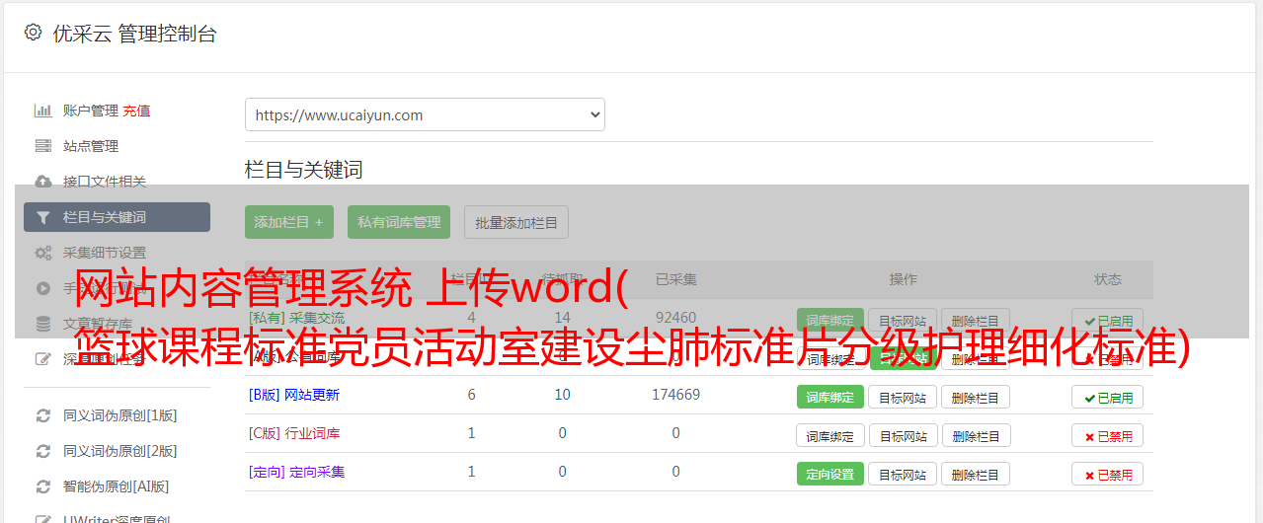Click the cogs icon beside 采集细节设置

tap(43, 253)
